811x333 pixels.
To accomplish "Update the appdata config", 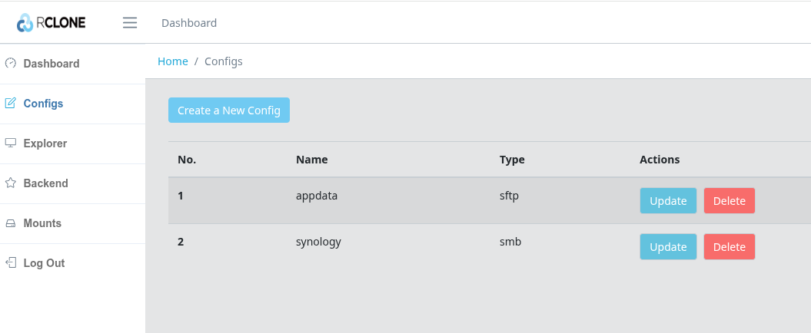I will pos(668,201).
